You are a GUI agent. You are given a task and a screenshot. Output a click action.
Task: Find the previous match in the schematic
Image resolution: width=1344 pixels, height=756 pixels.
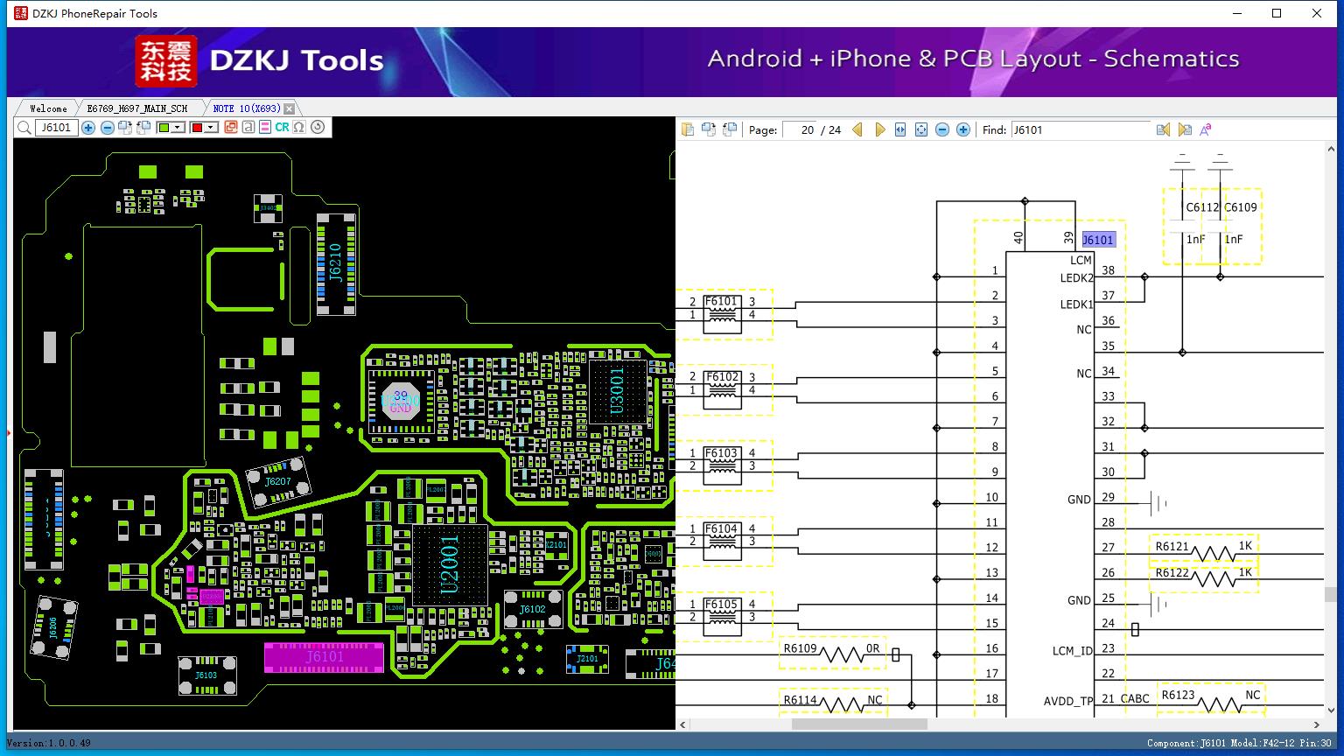1163,129
